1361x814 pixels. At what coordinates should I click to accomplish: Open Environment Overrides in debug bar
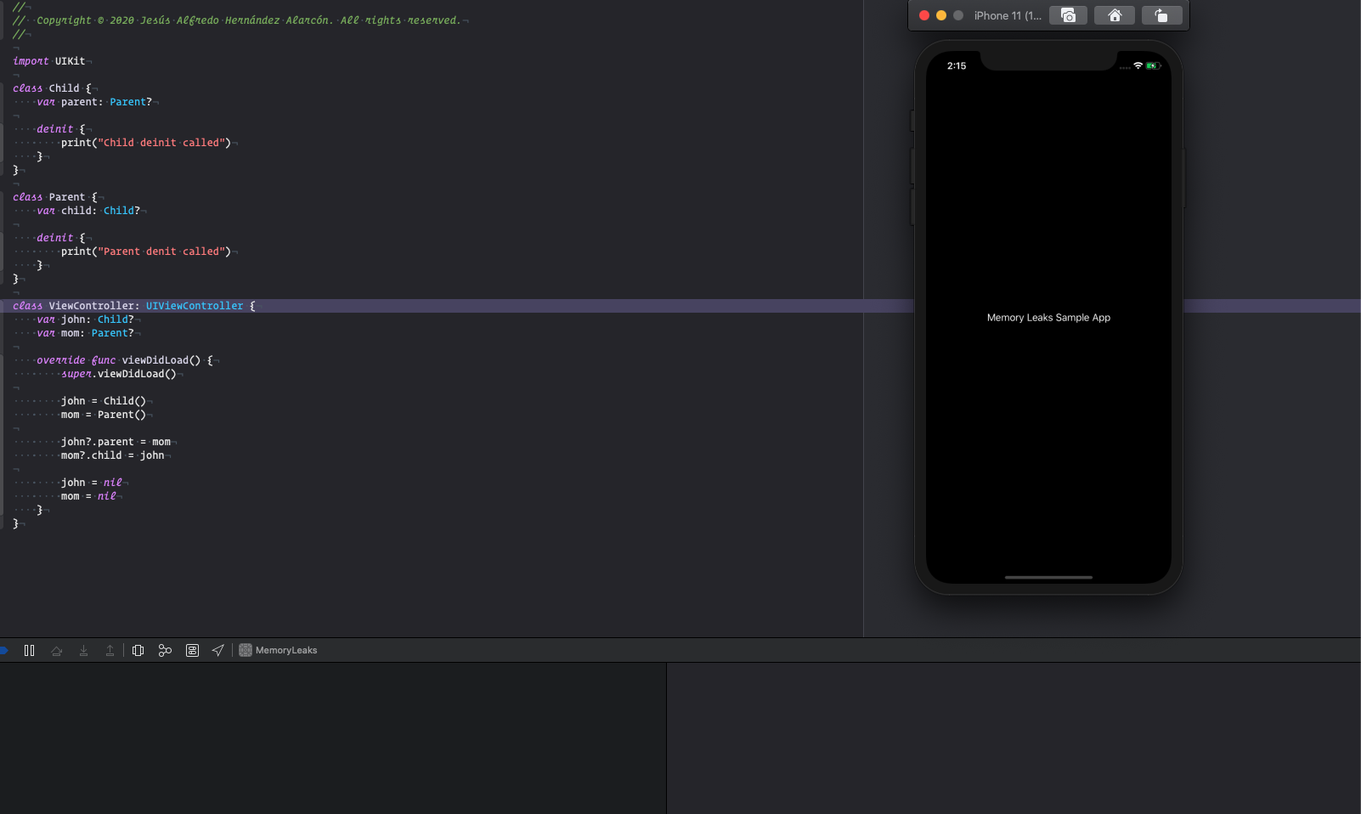pos(192,650)
